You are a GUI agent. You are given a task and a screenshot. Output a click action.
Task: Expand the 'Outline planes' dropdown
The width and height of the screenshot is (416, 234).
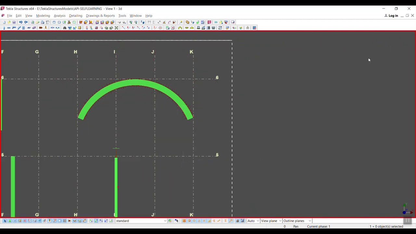(x=297, y=221)
